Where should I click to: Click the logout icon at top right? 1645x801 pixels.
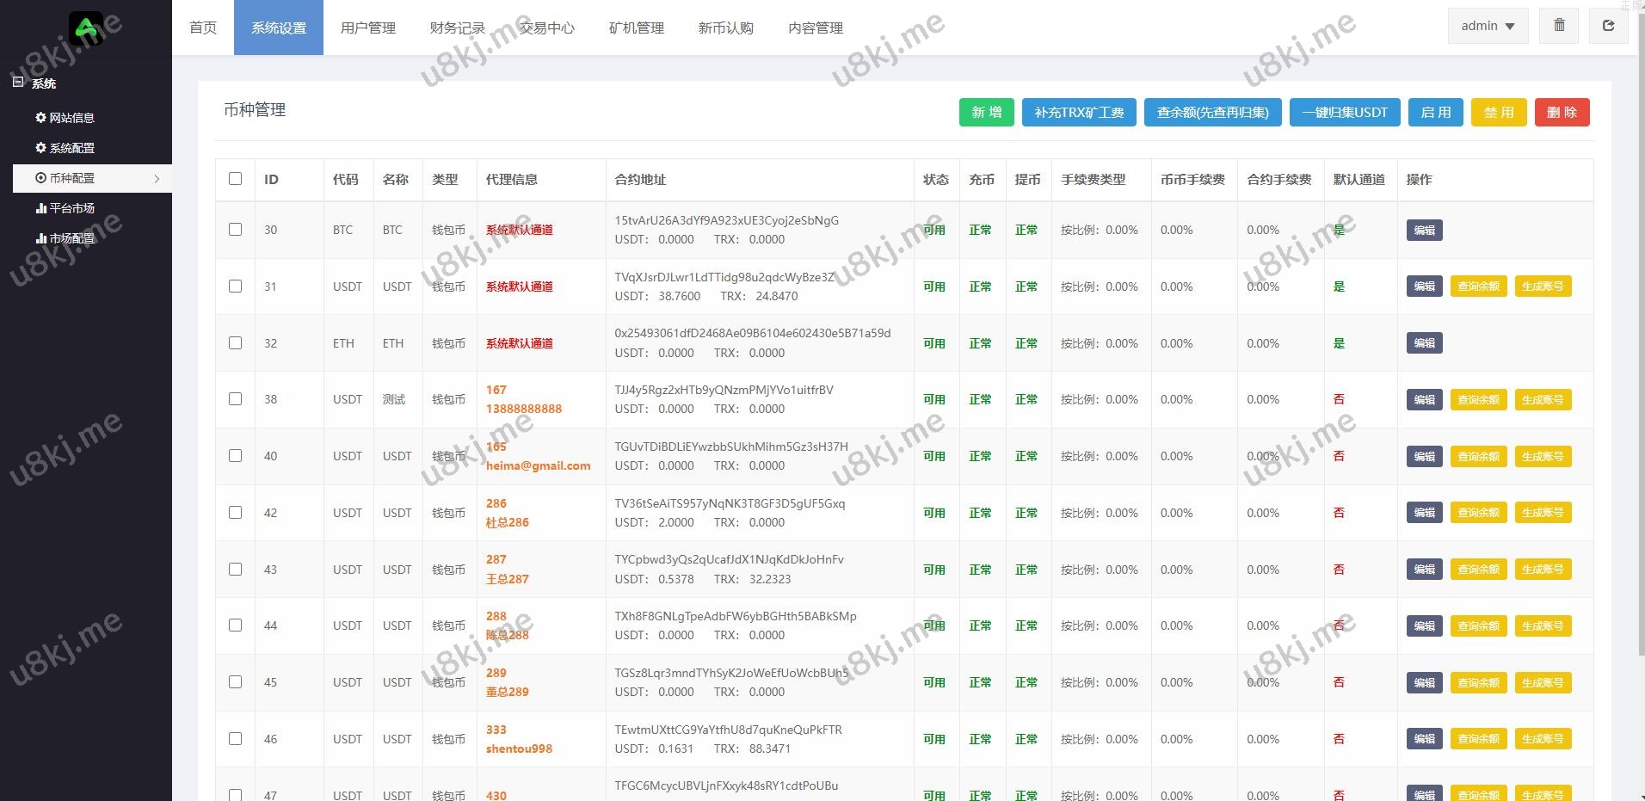(x=1608, y=26)
